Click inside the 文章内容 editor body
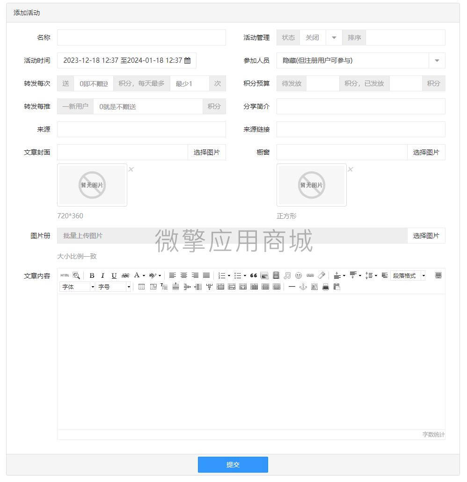 click(251, 362)
